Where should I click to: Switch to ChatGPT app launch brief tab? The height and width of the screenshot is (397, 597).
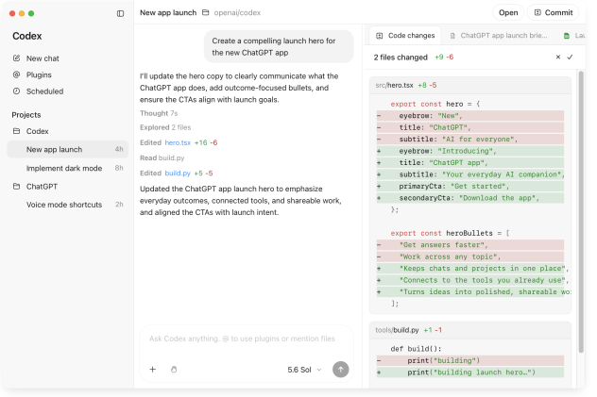click(x=499, y=36)
